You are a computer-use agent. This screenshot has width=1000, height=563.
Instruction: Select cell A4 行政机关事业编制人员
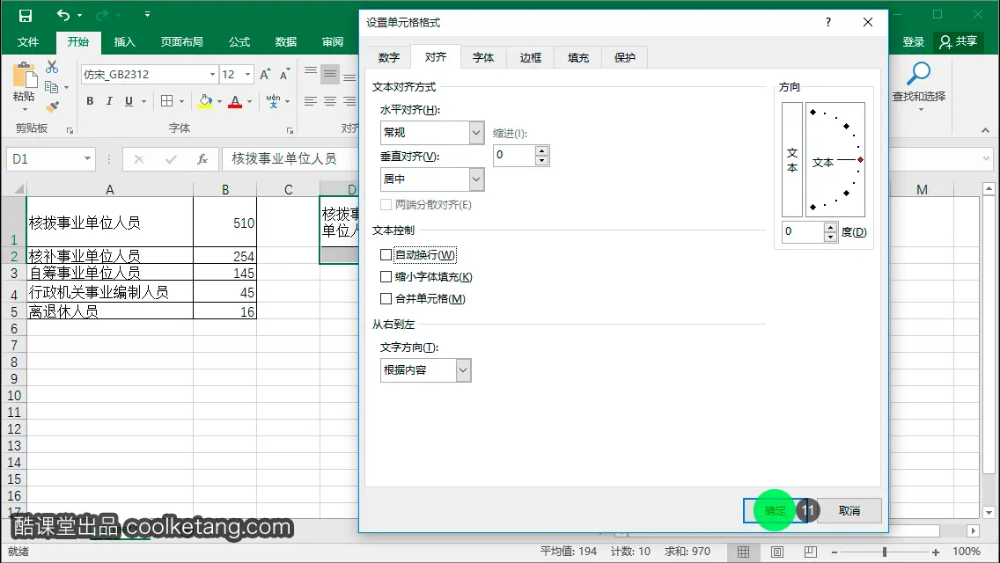[110, 292]
